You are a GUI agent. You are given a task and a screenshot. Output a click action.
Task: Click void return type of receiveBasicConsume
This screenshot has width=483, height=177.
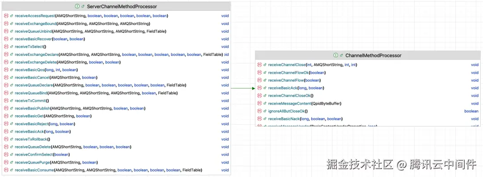[x=225, y=169]
